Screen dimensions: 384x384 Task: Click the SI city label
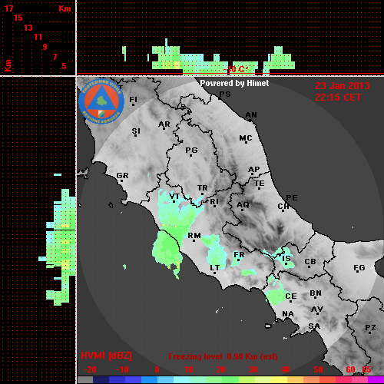(136, 131)
